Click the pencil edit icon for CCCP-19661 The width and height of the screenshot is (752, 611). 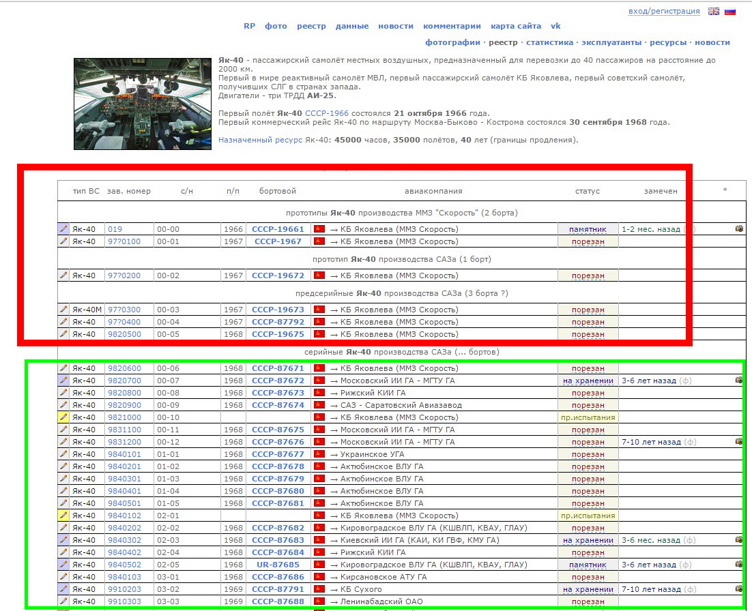click(x=63, y=229)
